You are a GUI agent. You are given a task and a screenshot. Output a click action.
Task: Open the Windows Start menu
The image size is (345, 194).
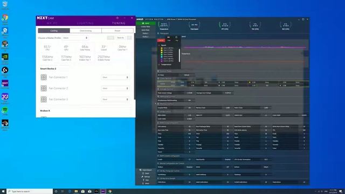coord(3,191)
